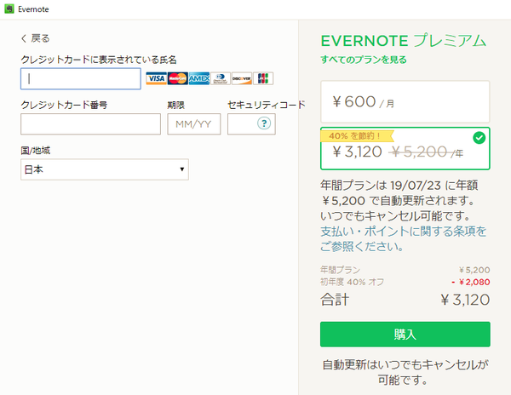
Task: Click the 合計 total label
Action: [335, 300]
